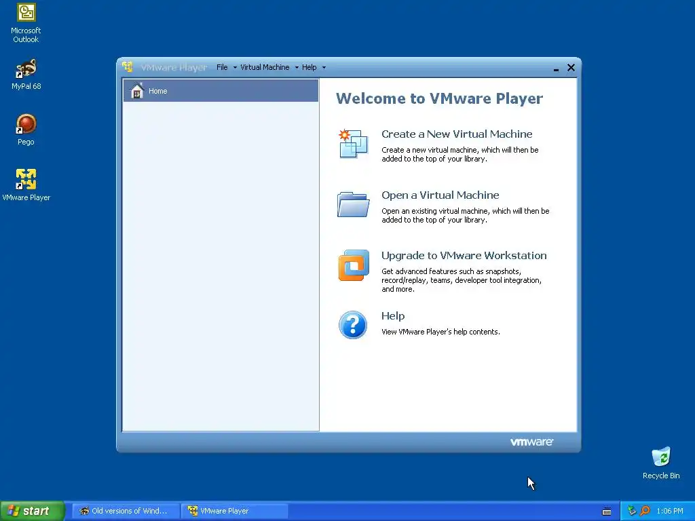
Task: Close the VMware Player window
Action: pyautogui.click(x=571, y=67)
